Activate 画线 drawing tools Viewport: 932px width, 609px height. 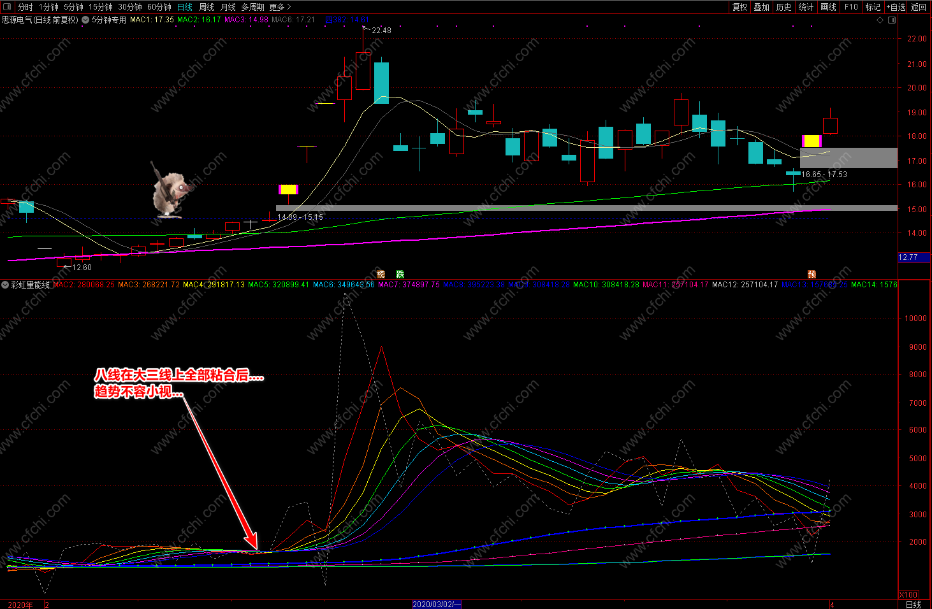pyautogui.click(x=829, y=7)
